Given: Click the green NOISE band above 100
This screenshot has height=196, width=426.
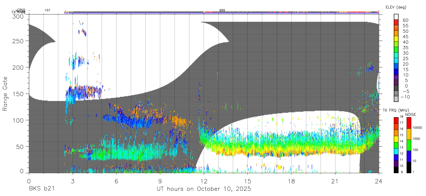Looking at the screenshot, I should coord(409,145).
